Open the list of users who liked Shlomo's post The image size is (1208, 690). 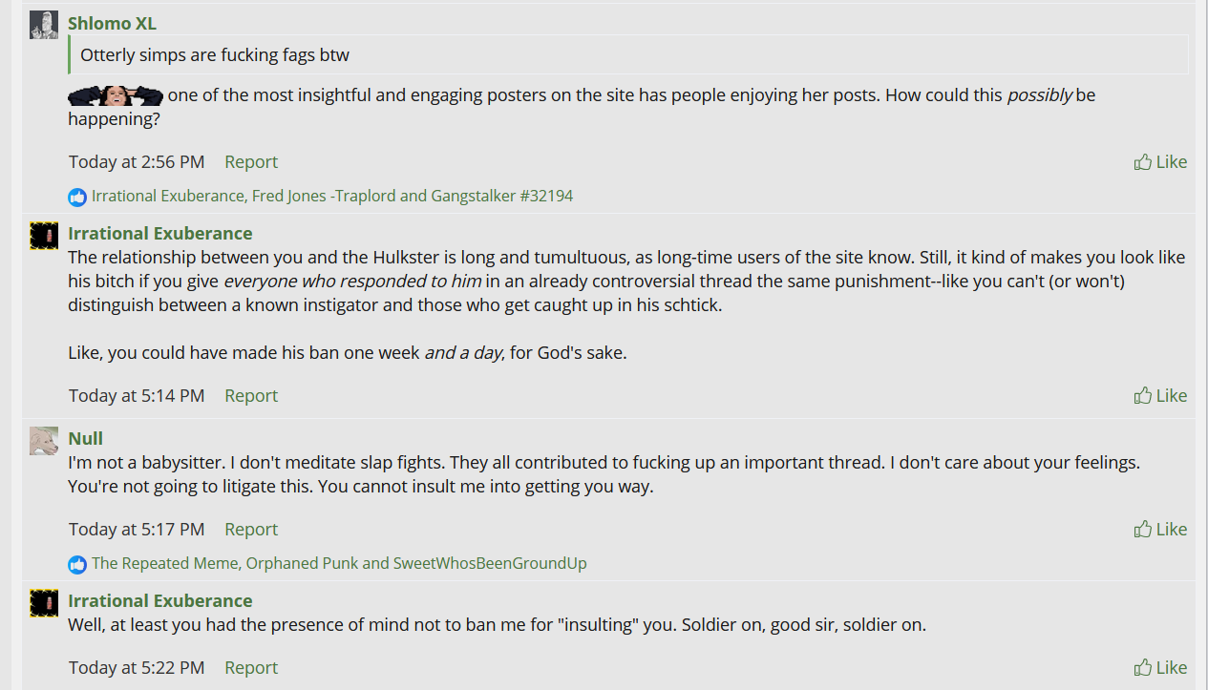tap(332, 197)
